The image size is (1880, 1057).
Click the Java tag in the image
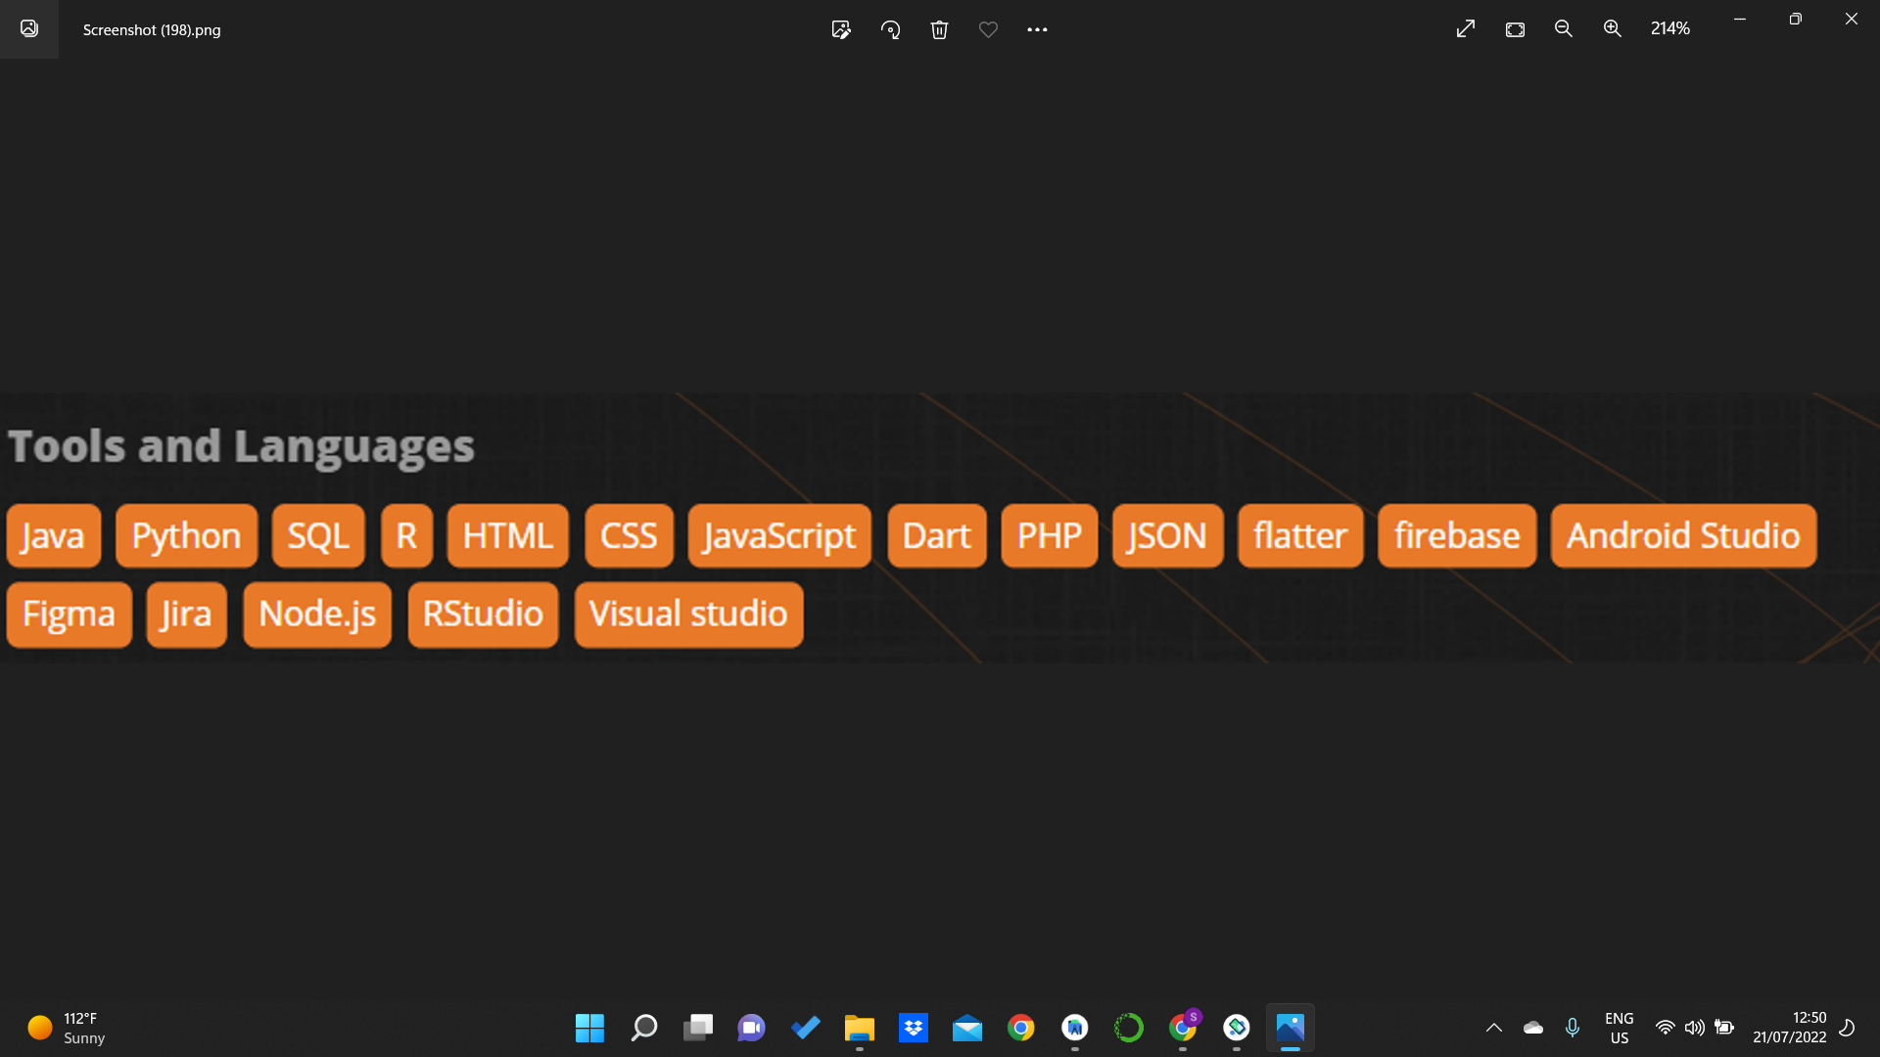[54, 536]
